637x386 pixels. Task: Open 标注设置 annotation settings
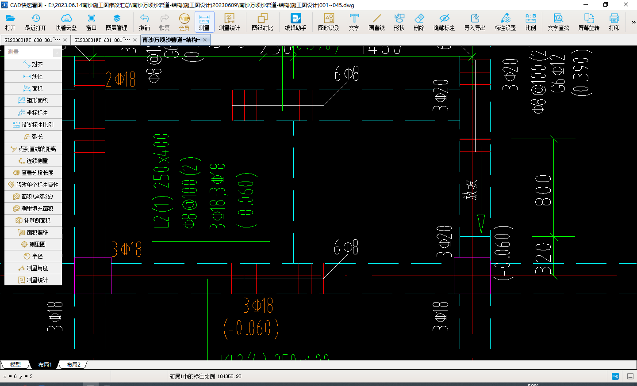pos(505,22)
